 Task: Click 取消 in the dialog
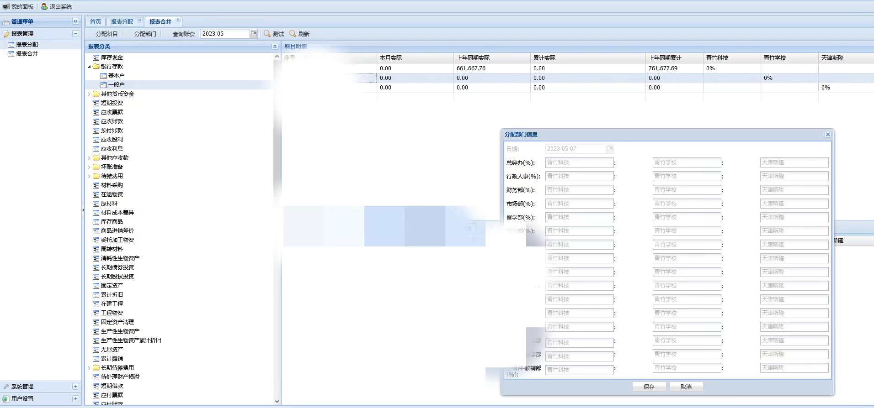pyautogui.click(x=686, y=387)
